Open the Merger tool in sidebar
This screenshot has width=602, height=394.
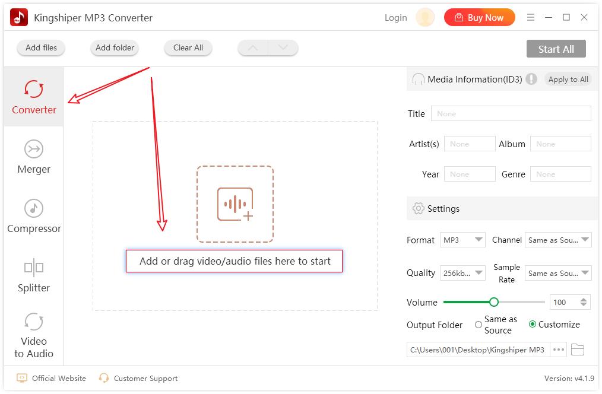click(x=34, y=157)
